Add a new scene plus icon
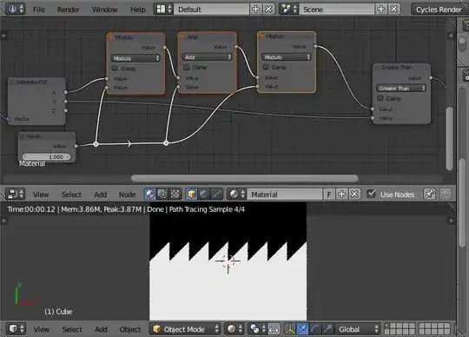The height and width of the screenshot is (337, 469). point(381,10)
